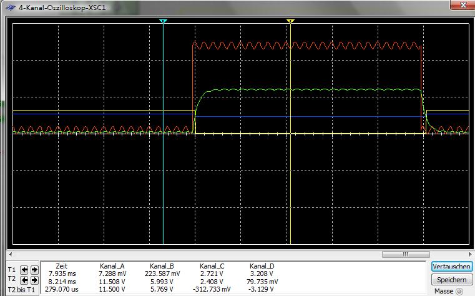The width and height of the screenshot is (475, 296).
Task: Select Kanal_B T1 reading 223.587 mV
Action: 162,274
